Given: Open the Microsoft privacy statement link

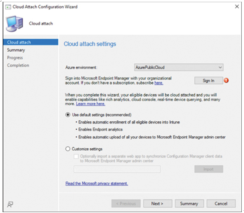Looking at the screenshot, I should coord(97,184).
